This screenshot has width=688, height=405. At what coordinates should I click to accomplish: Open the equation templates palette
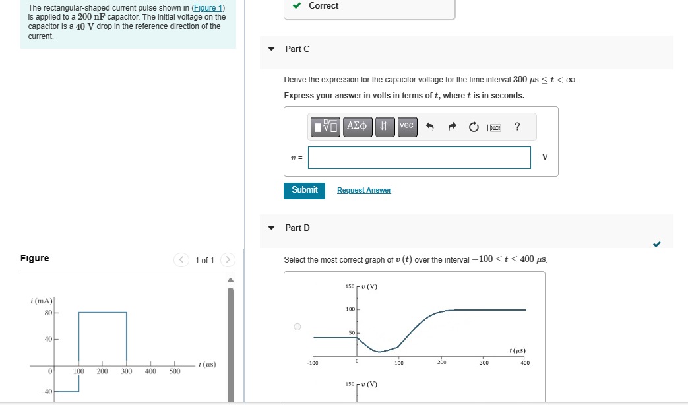324,127
